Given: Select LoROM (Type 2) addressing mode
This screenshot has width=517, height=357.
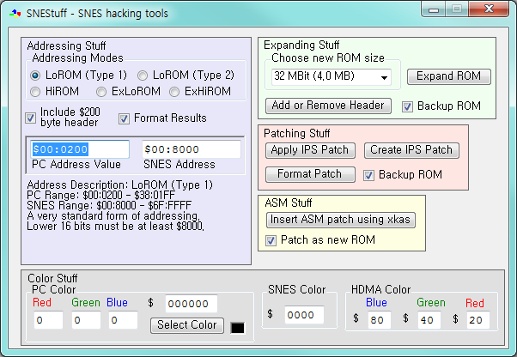Looking at the screenshot, I should point(186,76).
